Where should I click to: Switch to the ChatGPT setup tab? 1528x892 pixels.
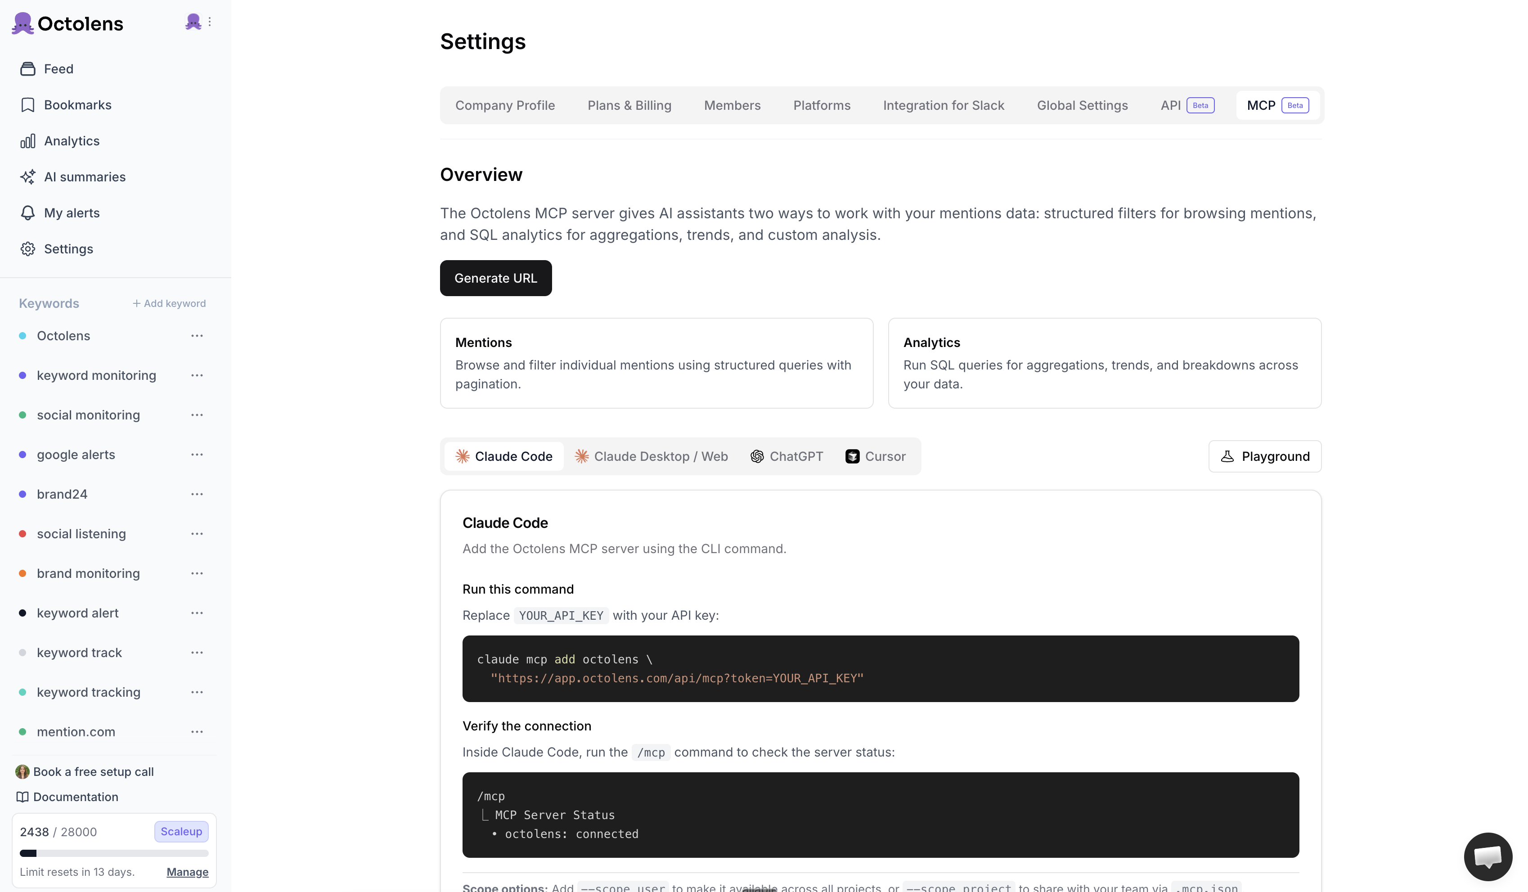coord(786,457)
